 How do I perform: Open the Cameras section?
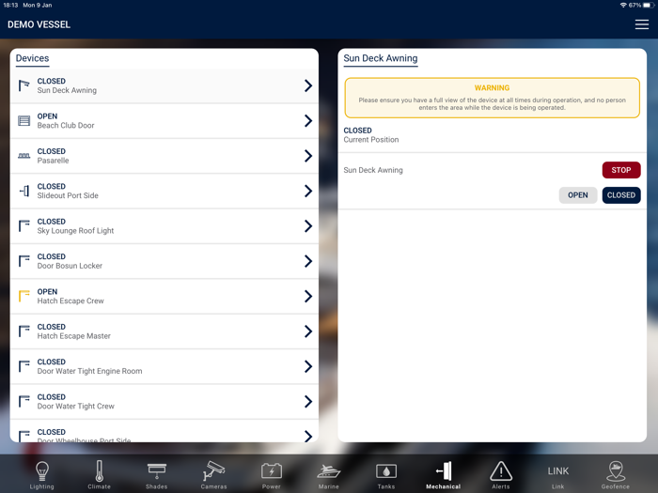coord(213,474)
